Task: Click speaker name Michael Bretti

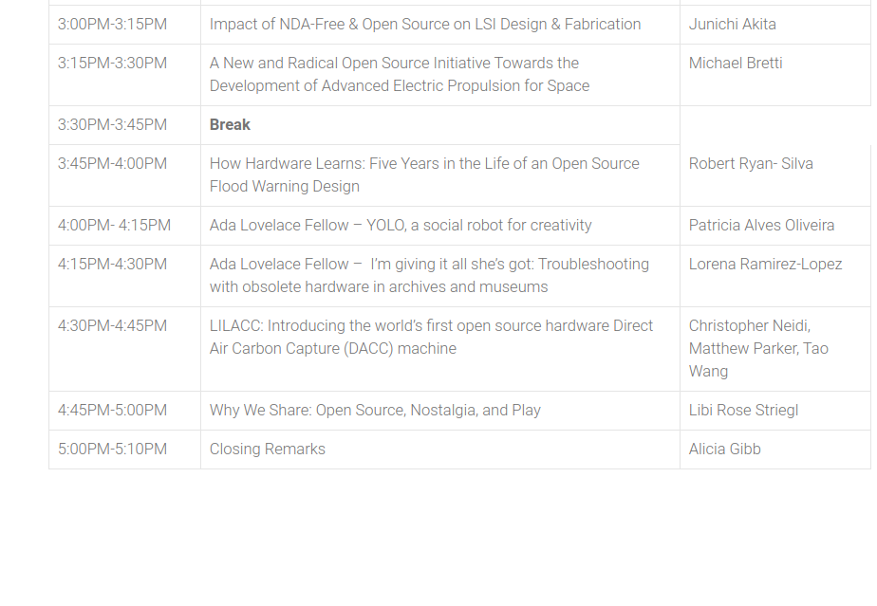Action: pyautogui.click(x=736, y=64)
